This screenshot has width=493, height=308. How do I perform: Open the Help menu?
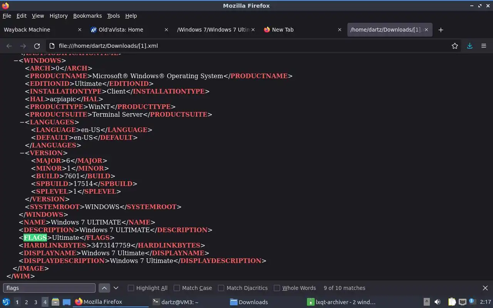coord(131,16)
